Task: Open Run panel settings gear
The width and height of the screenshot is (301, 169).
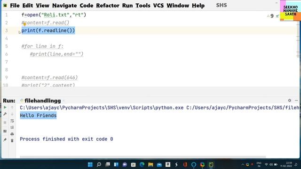Action: [290, 100]
